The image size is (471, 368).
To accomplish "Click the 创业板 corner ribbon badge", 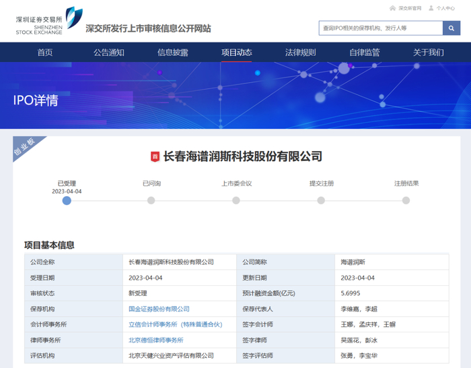I will tap(26, 148).
